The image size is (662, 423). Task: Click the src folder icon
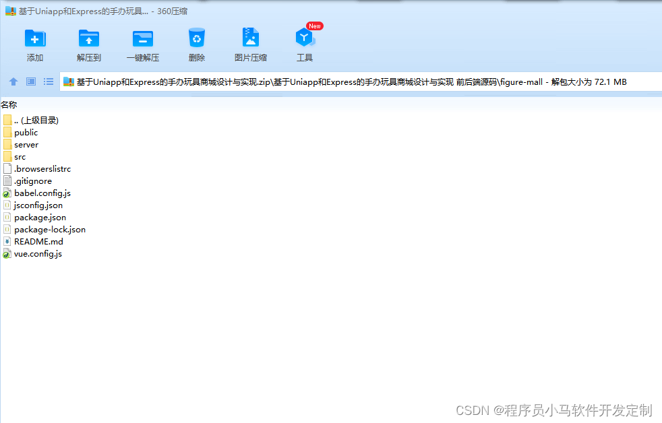[x=7, y=157]
